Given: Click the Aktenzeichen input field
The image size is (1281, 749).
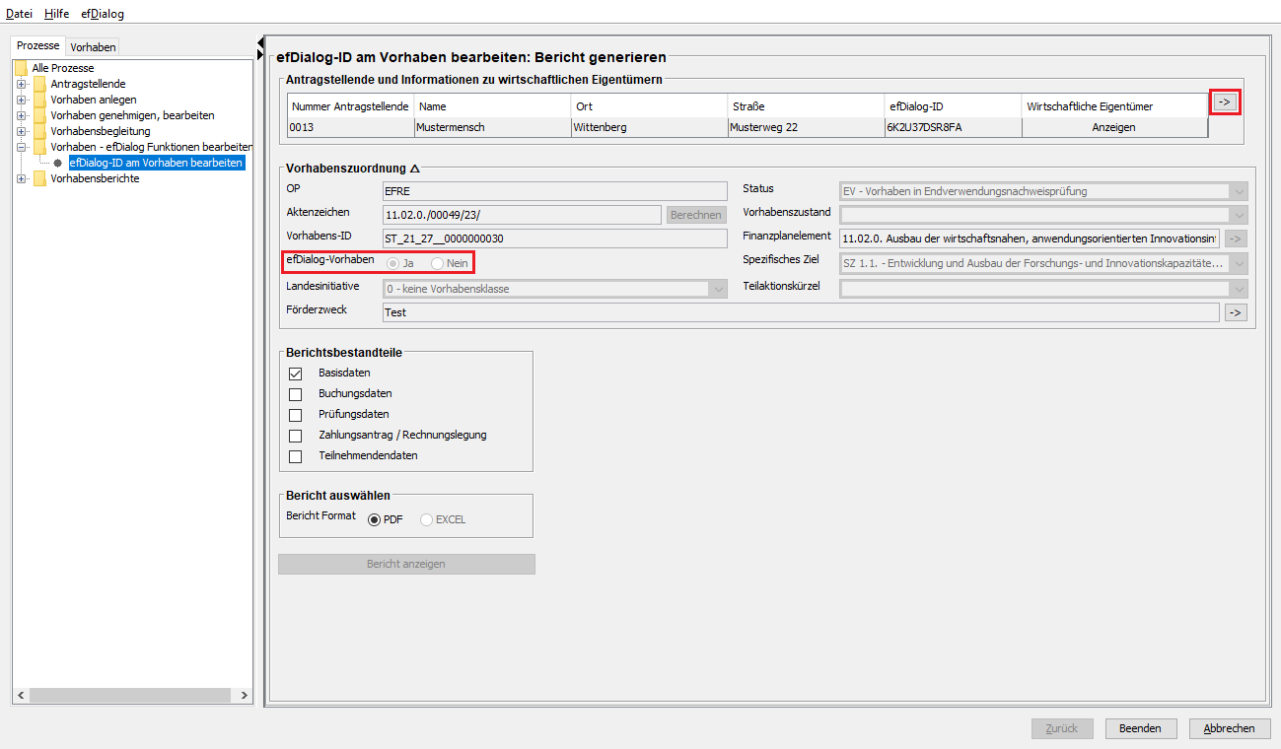Looking at the screenshot, I should (x=522, y=215).
